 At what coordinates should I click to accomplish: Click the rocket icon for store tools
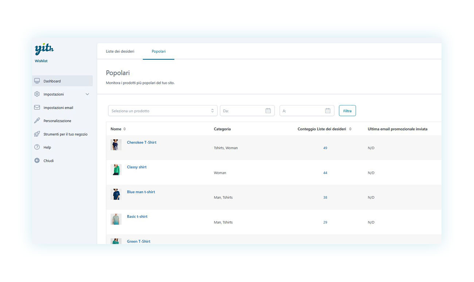pyautogui.click(x=37, y=134)
